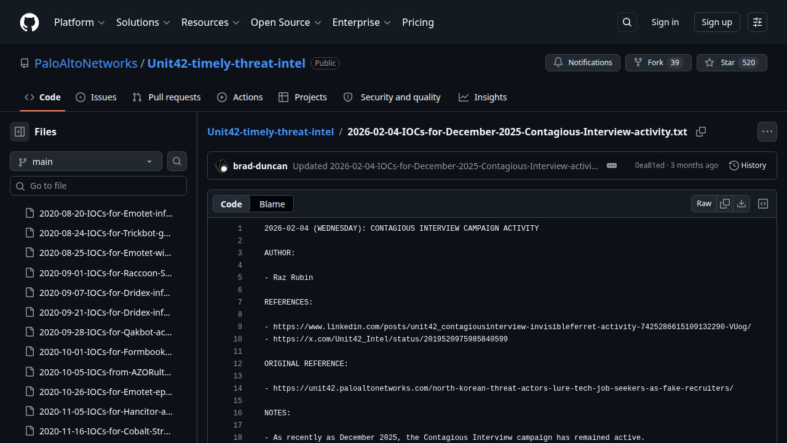The width and height of the screenshot is (787, 443).
Task: Open the Issues tab
Action: [96, 97]
